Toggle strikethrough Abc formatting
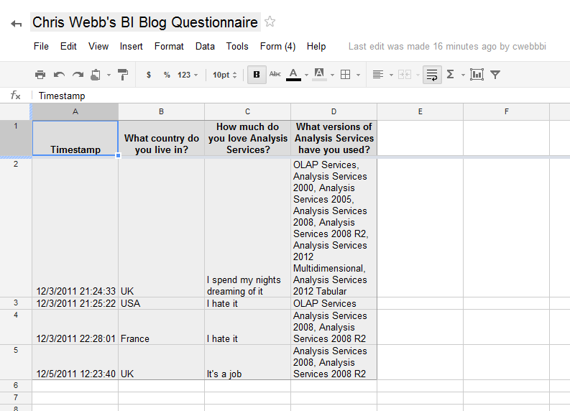Viewport: 570px width, 411px height. (275, 74)
